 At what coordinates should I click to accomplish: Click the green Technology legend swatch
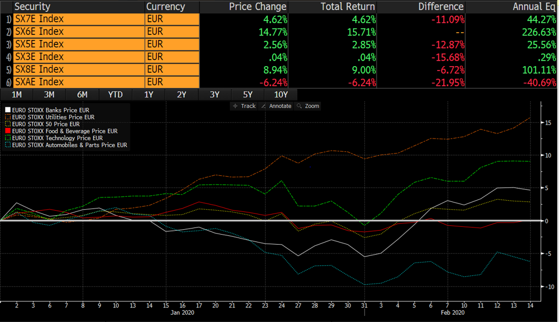[8, 138]
